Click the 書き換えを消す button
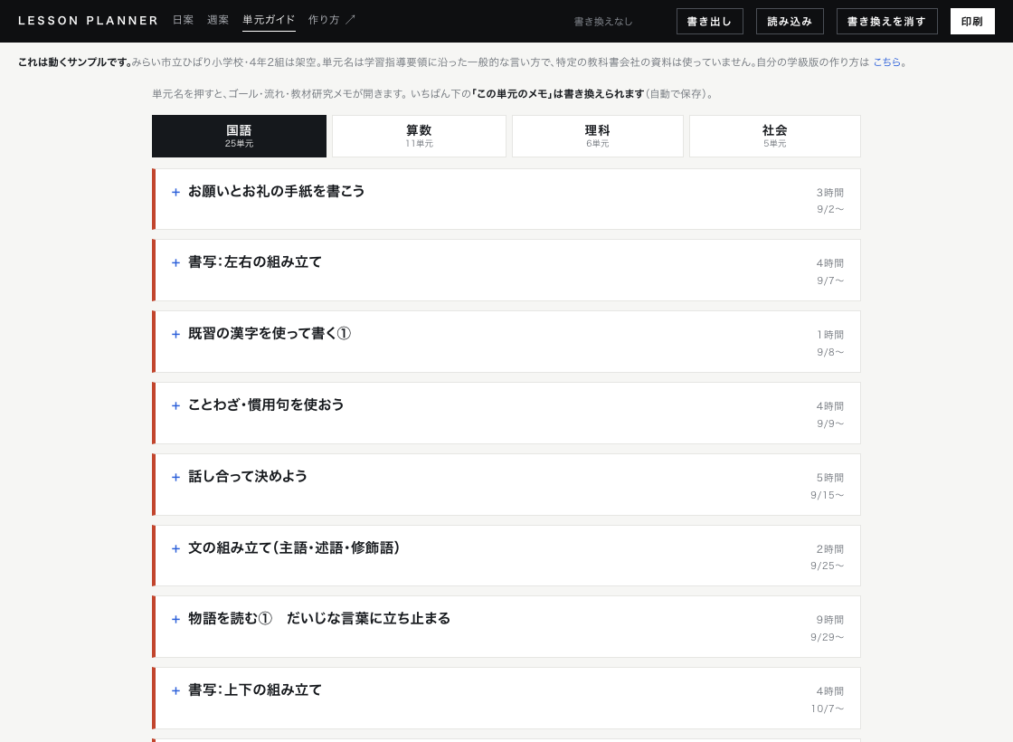Image resolution: width=1013 pixels, height=742 pixels. click(886, 22)
